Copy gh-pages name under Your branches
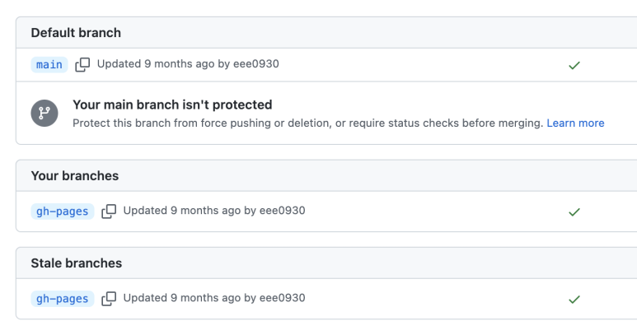637x335 pixels. pyautogui.click(x=108, y=212)
